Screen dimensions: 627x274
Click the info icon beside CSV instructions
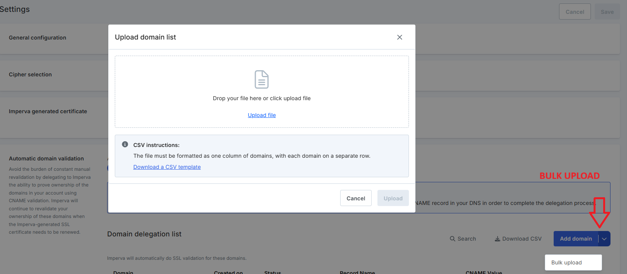click(x=125, y=145)
